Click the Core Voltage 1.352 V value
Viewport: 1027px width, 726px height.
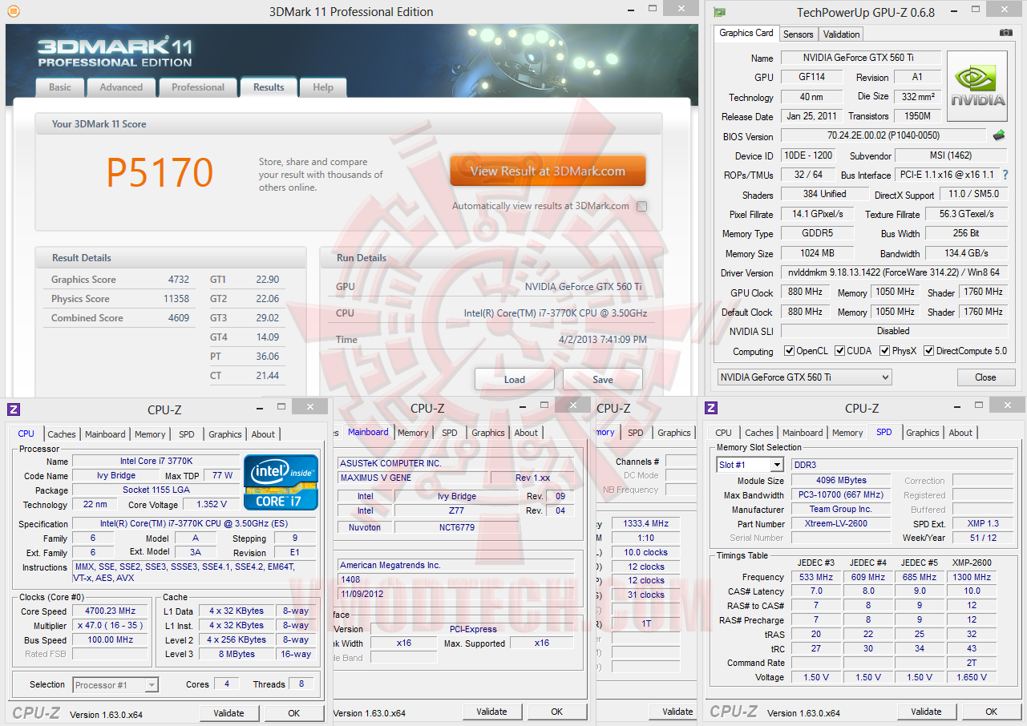(x=212, y=504)
